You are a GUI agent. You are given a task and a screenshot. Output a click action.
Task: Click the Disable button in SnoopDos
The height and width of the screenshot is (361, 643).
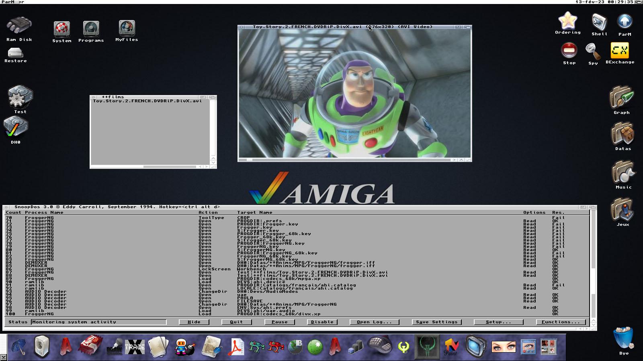point(322,322)
